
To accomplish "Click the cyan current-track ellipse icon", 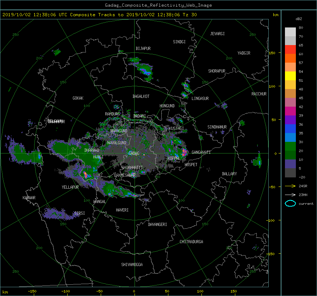I will (x=290, y=203).
